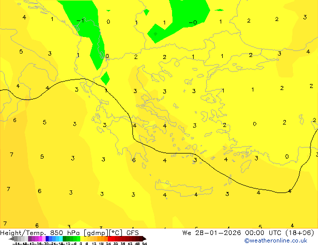Click the cyan segment in the color legend

tap(61, 238)
